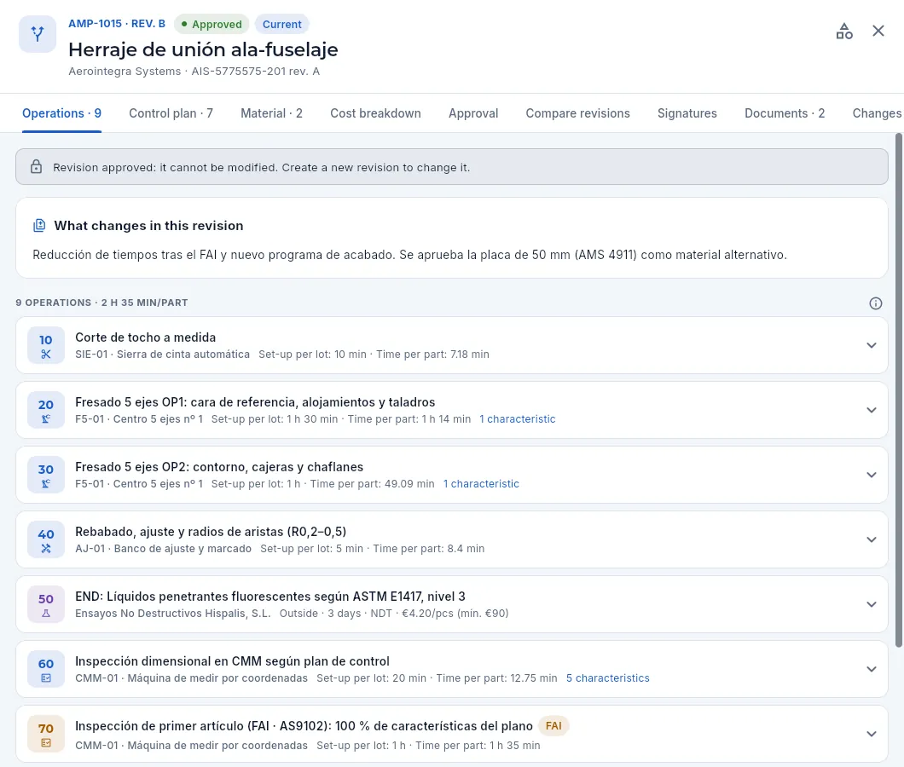Expand Corte de tocho a medida operation
The width and height of the screenshot is (904, 767).
coord(871,345)
